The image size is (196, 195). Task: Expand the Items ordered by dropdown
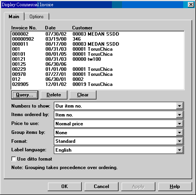(179, 115)
